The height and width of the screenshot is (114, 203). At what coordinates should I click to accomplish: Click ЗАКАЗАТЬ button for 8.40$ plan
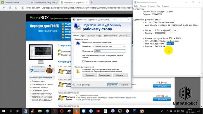(x=162, y=99)
